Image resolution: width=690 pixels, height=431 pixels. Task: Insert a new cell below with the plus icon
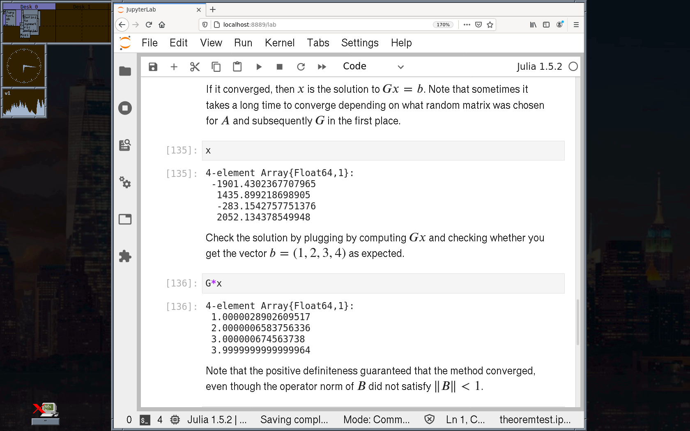click(174, 67)
